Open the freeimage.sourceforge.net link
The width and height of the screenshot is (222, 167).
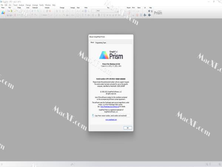coord(110,107)
